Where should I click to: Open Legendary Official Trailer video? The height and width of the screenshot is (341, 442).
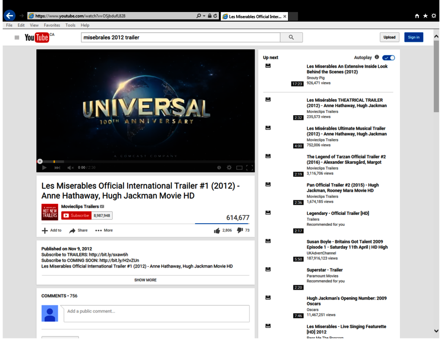coord(338,213)
